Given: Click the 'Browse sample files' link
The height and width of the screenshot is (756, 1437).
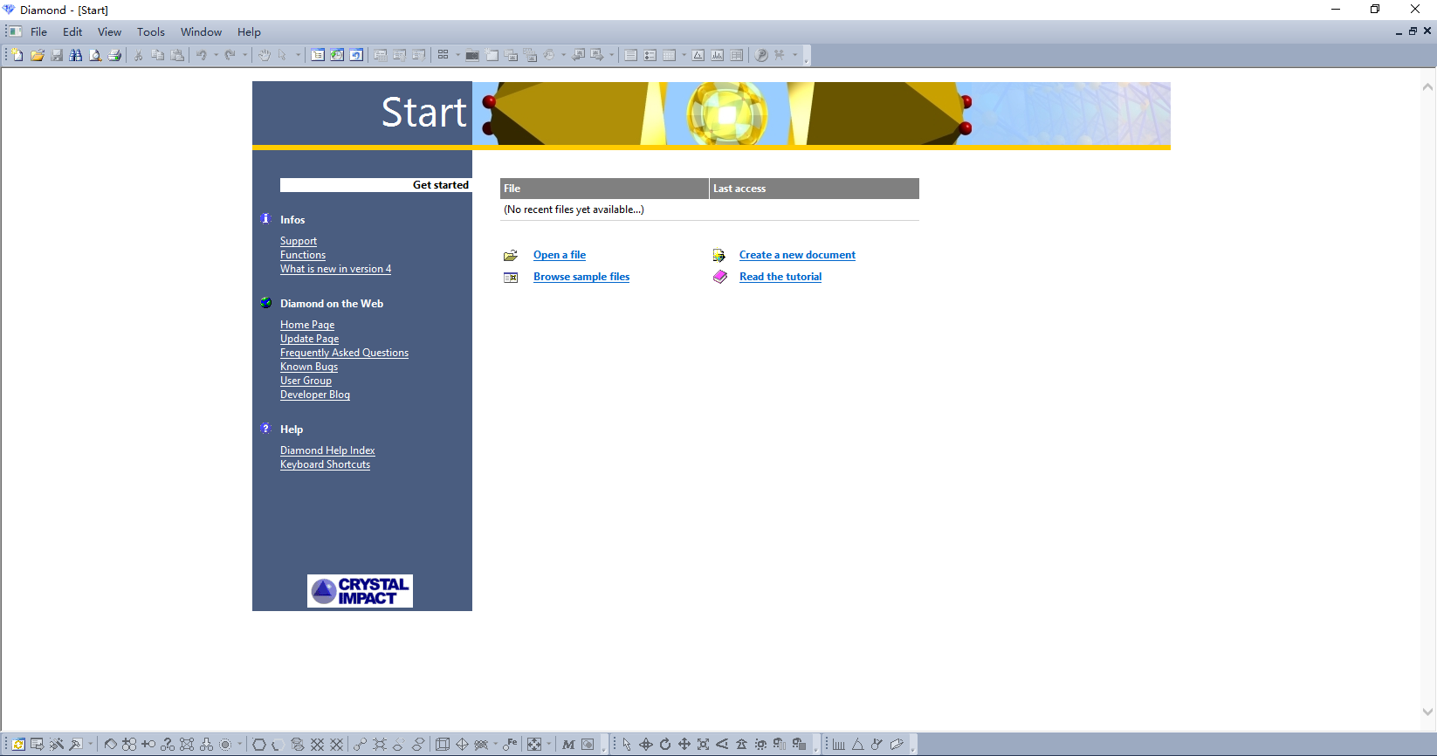Looking at the screenshot, I should point(581,277).
